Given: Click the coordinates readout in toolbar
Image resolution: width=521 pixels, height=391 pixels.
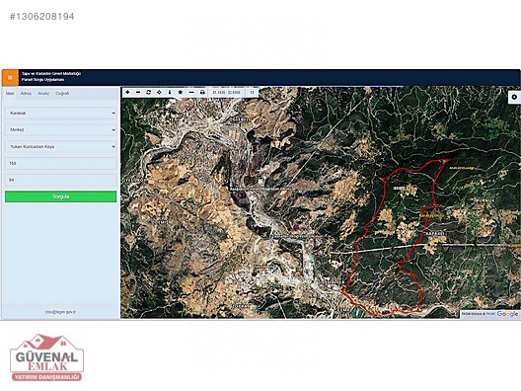Looking at the screenshot, I should (226, 92).
